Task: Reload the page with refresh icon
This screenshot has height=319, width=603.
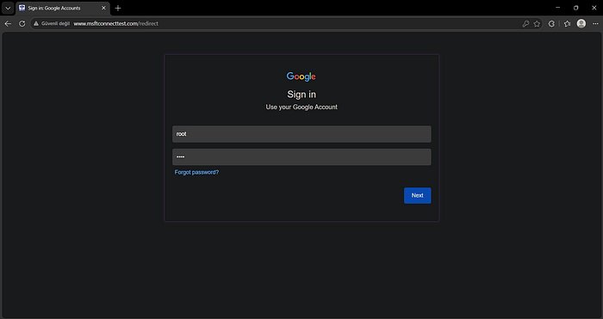Action: (22, 23)
